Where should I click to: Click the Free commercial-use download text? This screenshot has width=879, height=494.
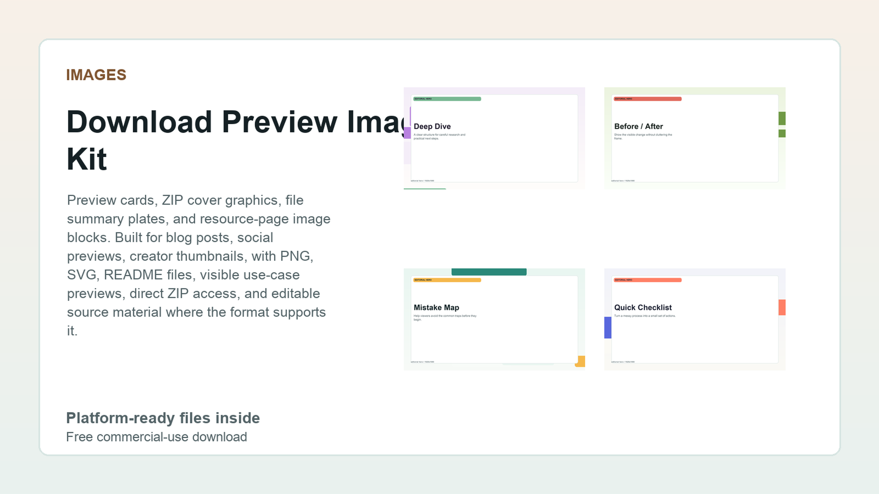click(x=156, y=437)
